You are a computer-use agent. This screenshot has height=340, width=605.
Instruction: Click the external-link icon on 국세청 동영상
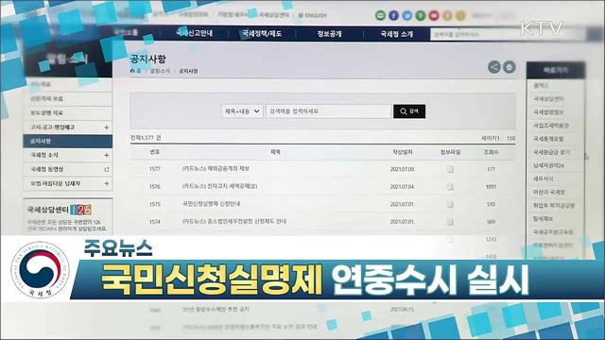[x=107, y=170]
